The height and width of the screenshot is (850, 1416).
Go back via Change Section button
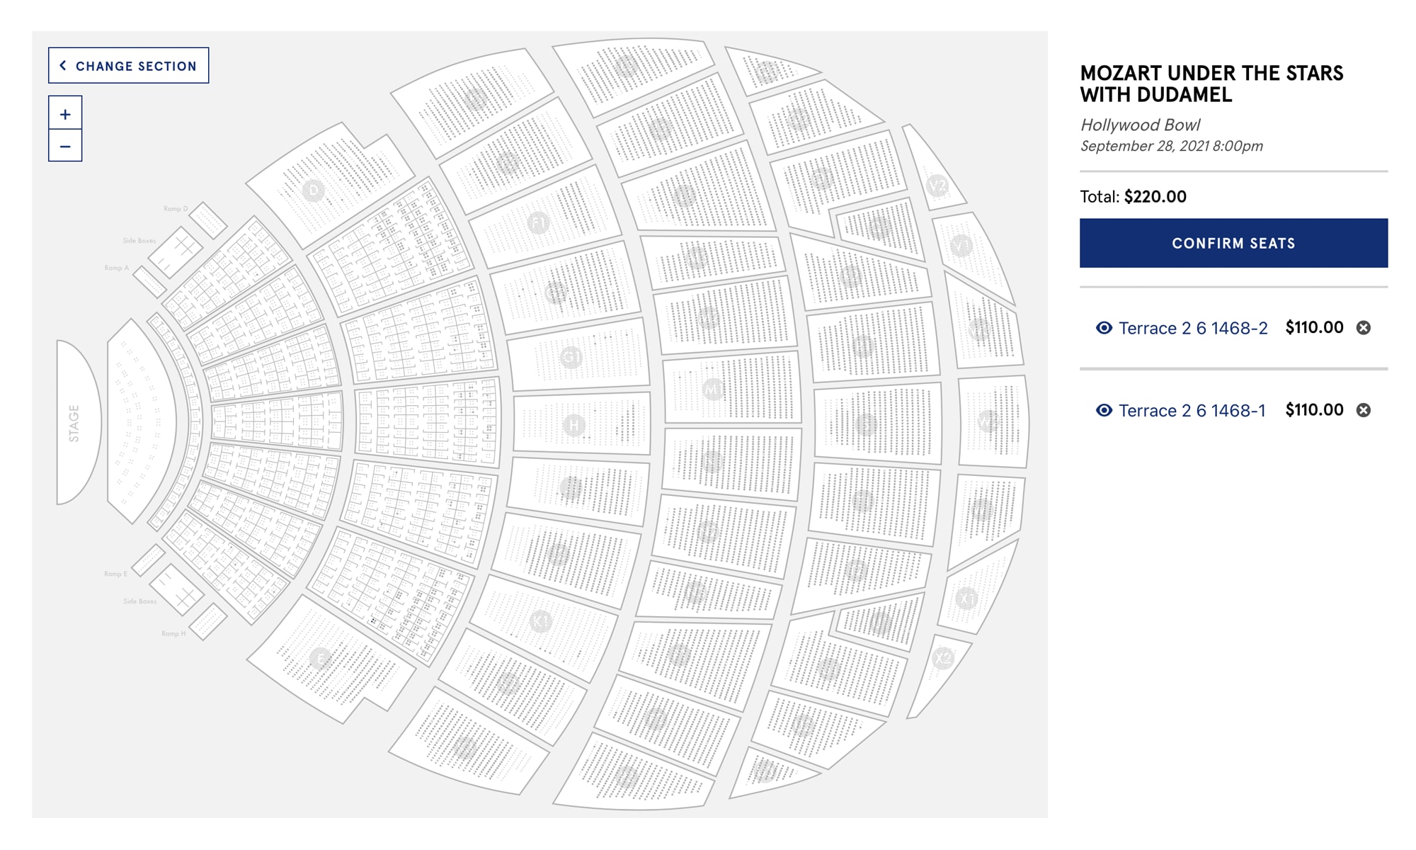click(129, 66)
